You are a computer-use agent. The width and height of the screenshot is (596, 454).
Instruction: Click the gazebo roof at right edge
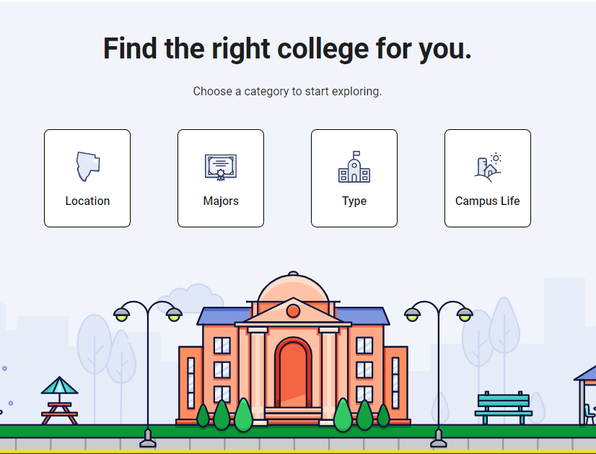coord(586,373)
